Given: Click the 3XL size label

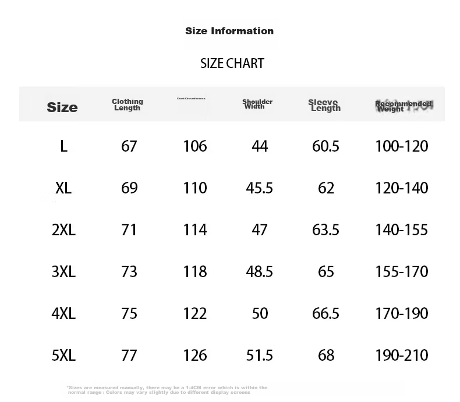Looking at the screenshot, I should (63, 272).
